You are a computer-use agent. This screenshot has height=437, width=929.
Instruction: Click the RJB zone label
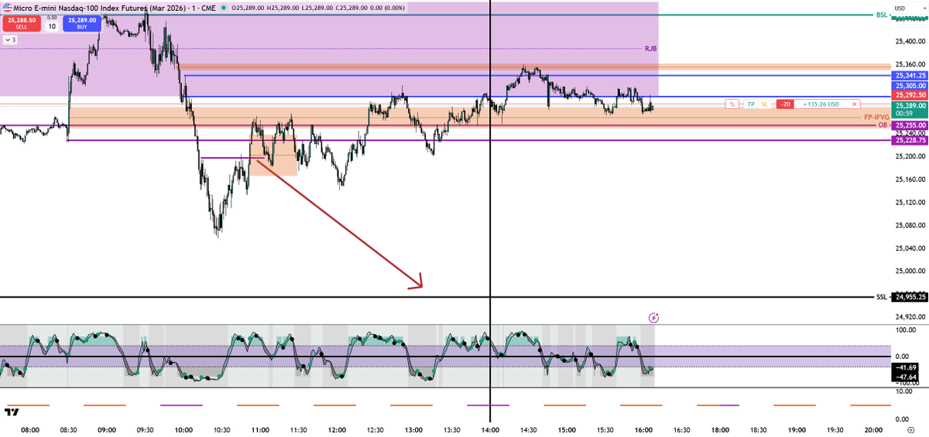[x=650, y=49]
